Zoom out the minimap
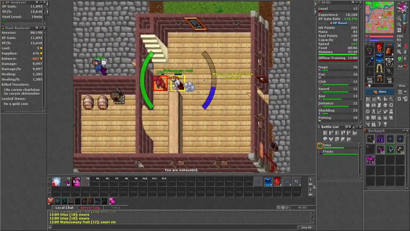 click(x=399, y=18)
